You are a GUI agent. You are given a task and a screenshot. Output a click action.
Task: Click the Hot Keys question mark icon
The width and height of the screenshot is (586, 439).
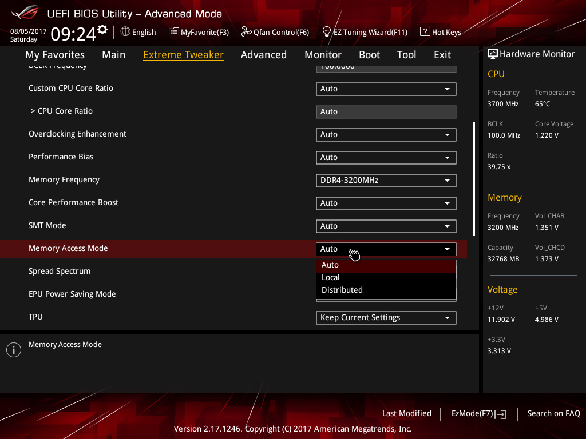[425, 32]
